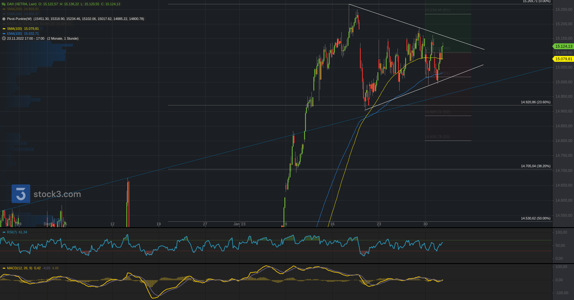Open the DAX (XETRA, Last) instrument label

pyautogui.click(x=22, y=4)
